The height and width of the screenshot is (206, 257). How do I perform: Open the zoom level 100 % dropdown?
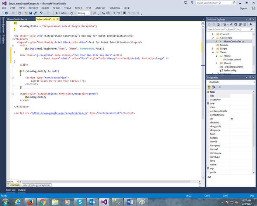[x=17, y=181]
